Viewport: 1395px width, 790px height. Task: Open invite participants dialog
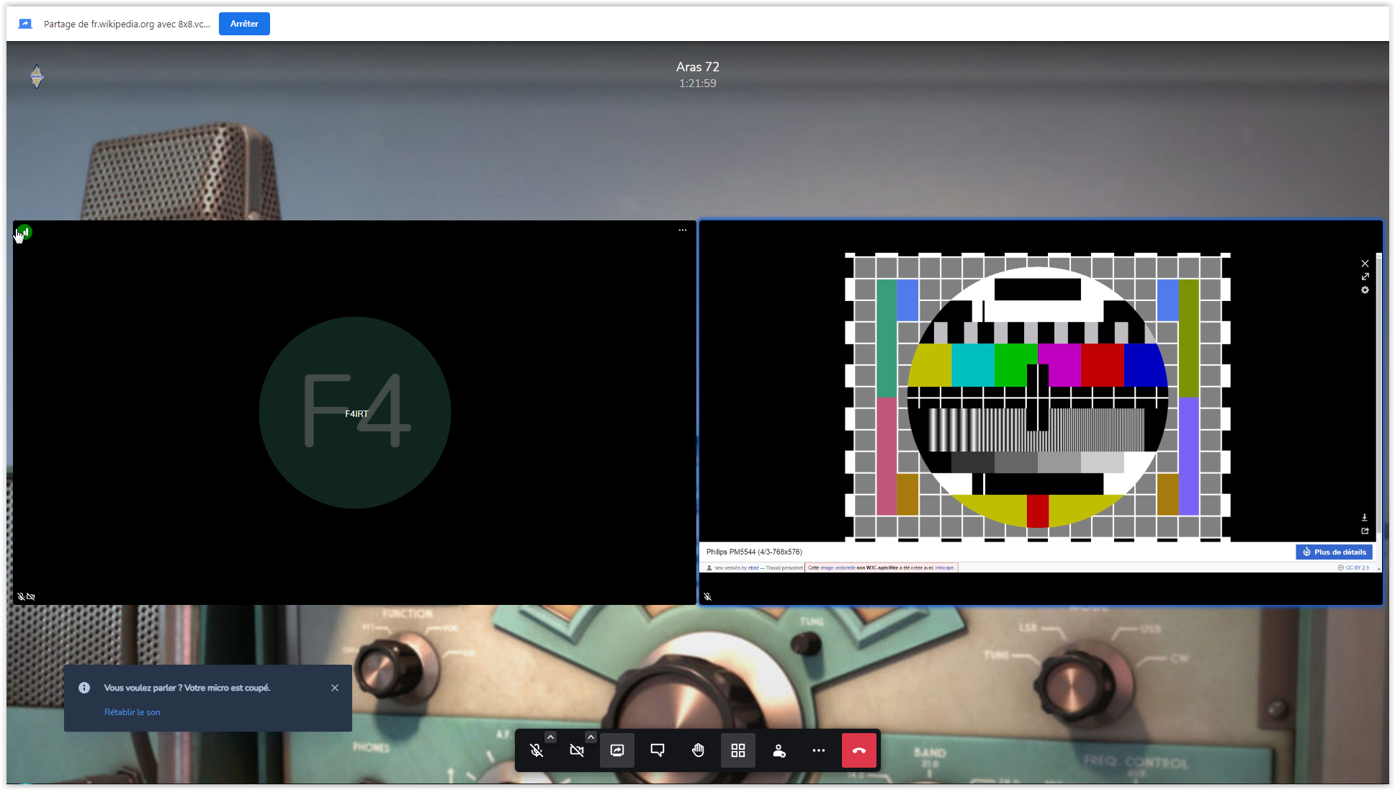pos(779,750)
